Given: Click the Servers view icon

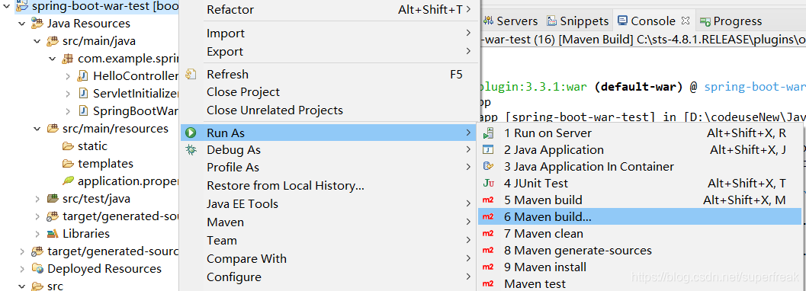Looking at the screenshot, I should (488, 21).
